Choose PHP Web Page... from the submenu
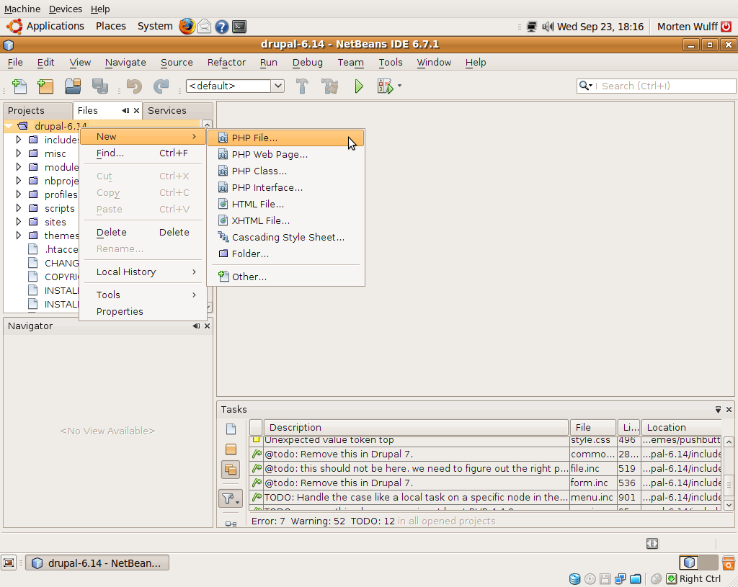Screen dimensions: 738x587 point(285,154)
